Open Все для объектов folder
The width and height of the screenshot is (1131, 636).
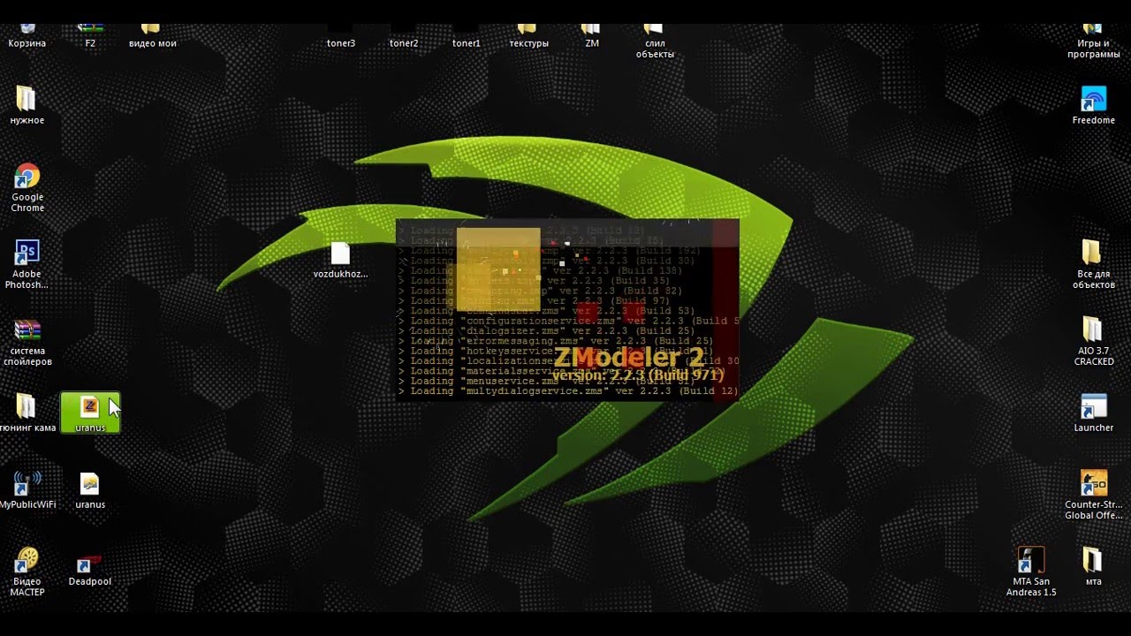(1094, 264)
